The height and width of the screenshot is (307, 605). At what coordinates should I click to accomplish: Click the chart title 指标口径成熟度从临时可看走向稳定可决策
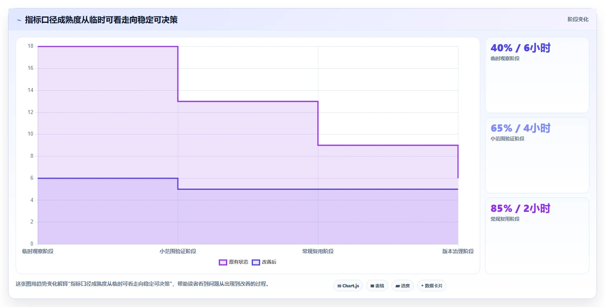(x=101, y=20)
